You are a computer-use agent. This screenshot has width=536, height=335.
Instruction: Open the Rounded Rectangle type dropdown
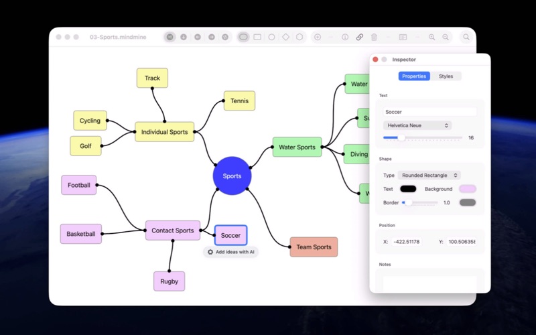point(429,176)
